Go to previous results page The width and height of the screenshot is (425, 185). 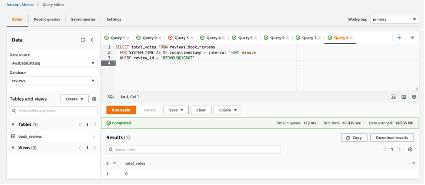click(x=385, y=149)
